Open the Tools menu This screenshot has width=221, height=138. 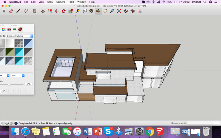tap(71, 2)
